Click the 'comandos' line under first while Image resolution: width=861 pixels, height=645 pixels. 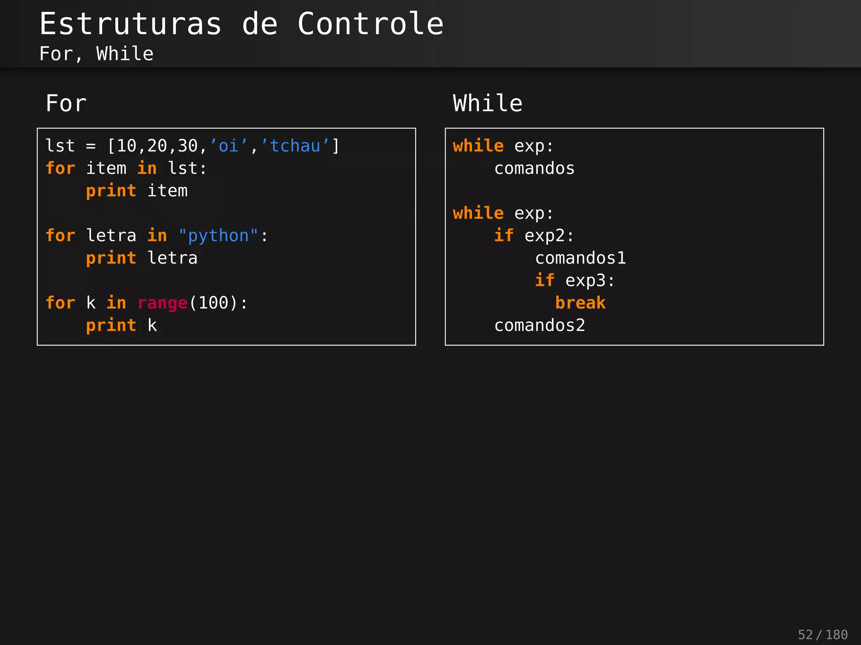[534, 168]
